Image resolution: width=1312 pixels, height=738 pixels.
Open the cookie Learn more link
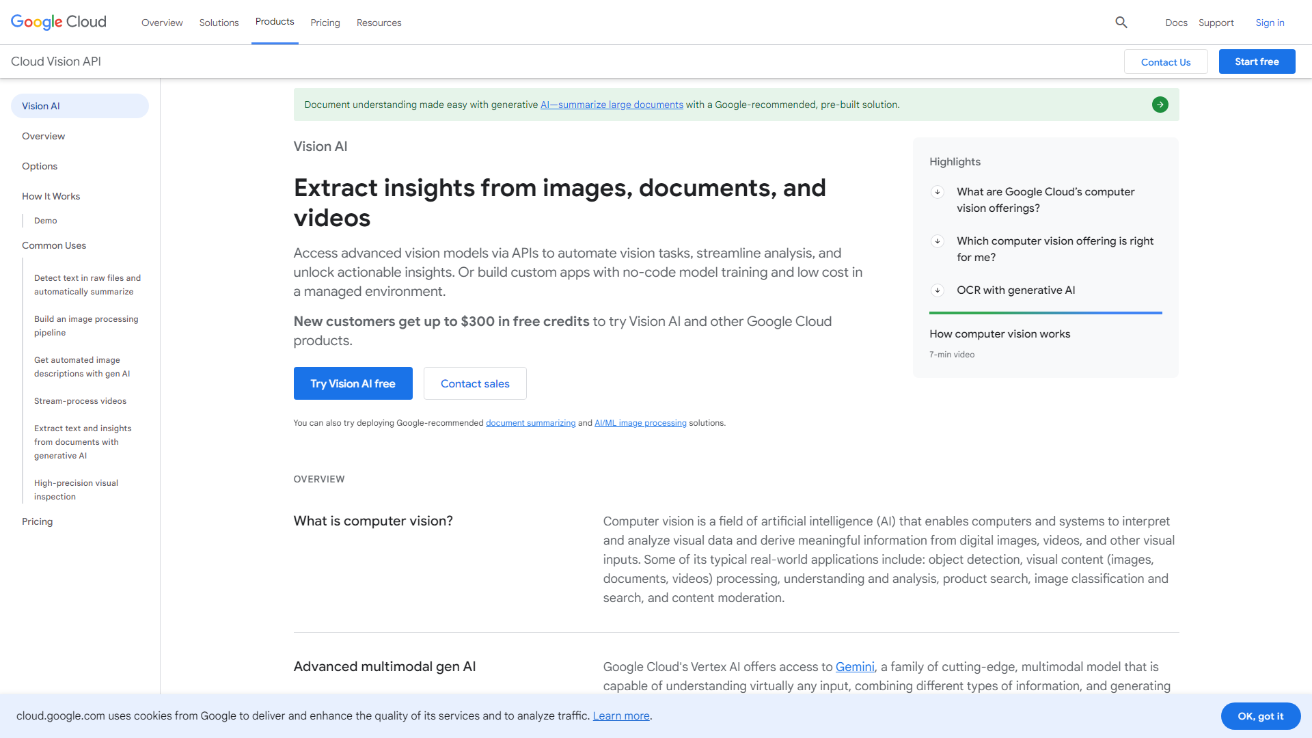point(621,716)
